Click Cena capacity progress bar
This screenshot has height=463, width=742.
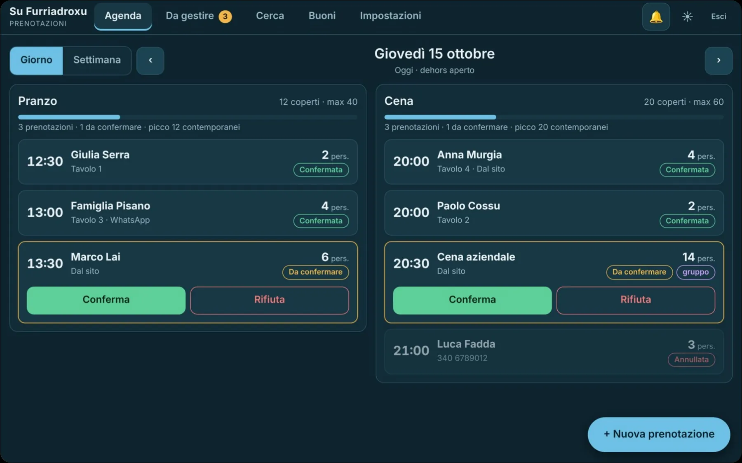(554, 117)
